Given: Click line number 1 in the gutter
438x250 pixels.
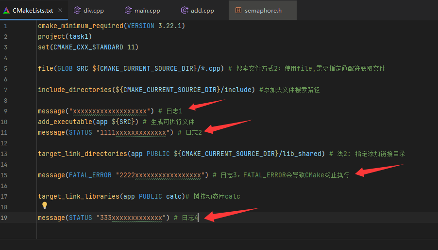Looking at the screenshot, I should click(5, 26).
